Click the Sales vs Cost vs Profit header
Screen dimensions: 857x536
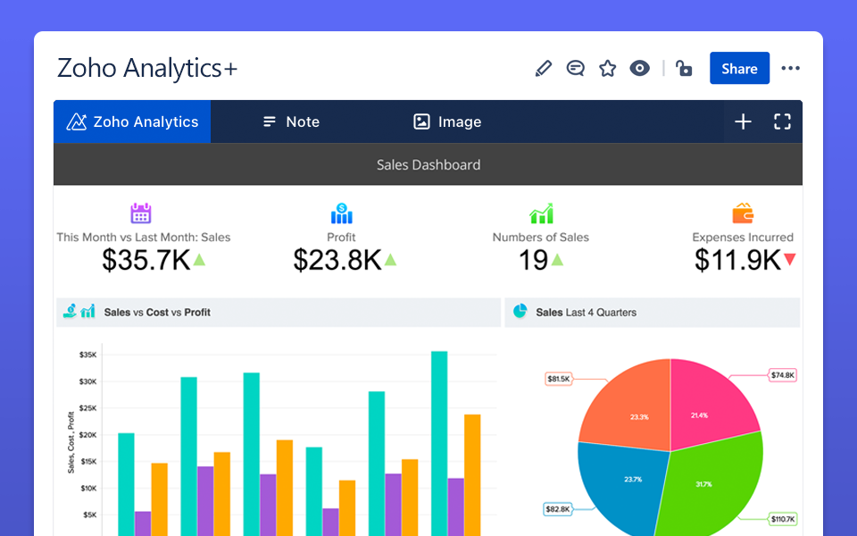[279, 313]
